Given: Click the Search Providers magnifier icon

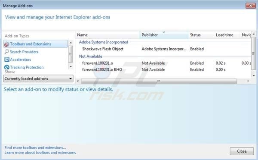Looking at the screenshot, I should pyautogui.click(x=6, y=52).
